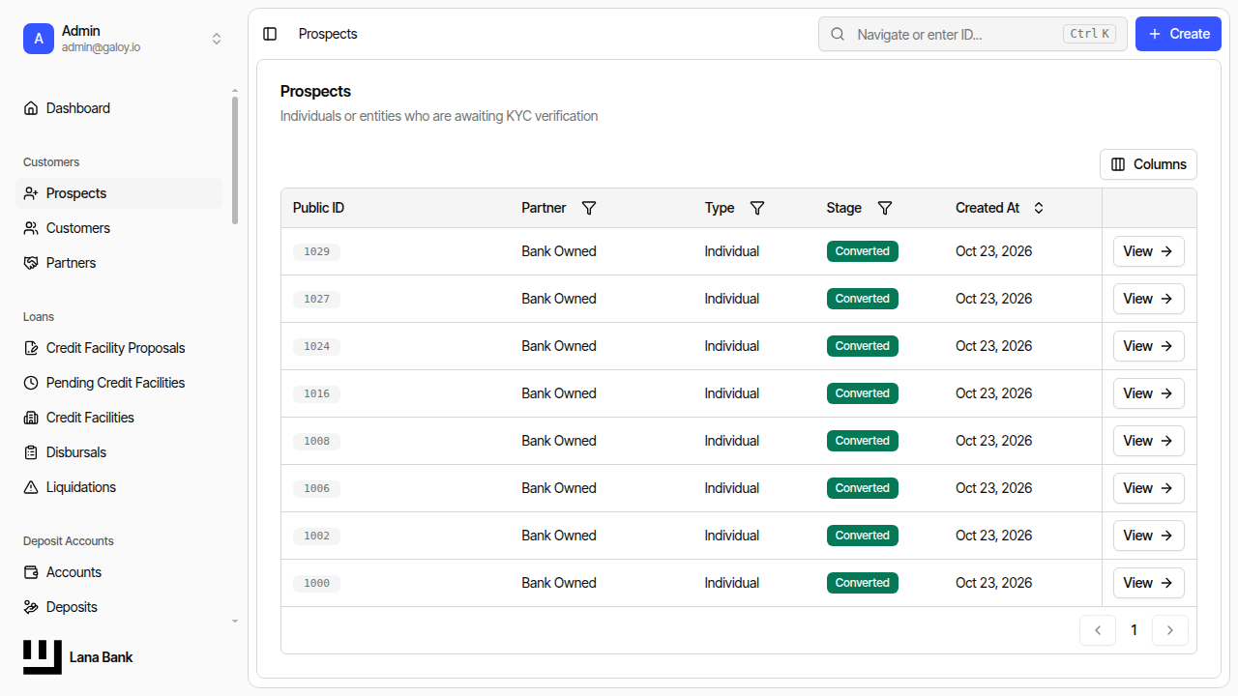
Task: Navigate to Deposits
Action: (x=120, y=607)
